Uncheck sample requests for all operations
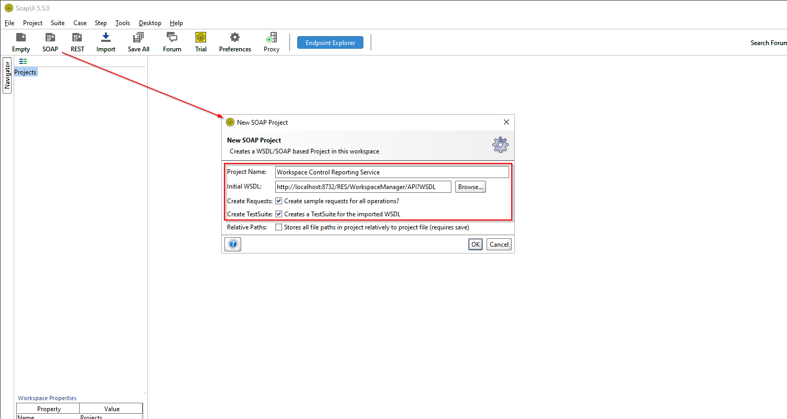 point(278,201)
